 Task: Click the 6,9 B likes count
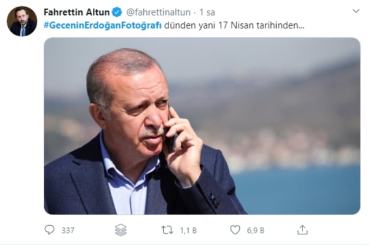(256, 230)
